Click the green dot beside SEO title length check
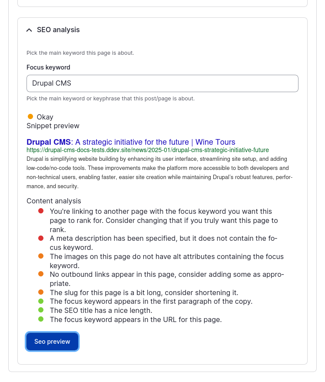Viewport: 325px width, 382px height. [41, 310]
